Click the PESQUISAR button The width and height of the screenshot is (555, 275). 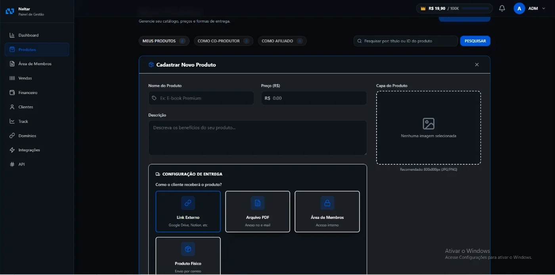click(475, 41)
